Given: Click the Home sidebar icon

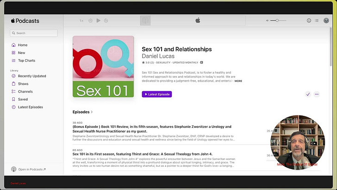Looking at the screenshot, I should [x=13, y=45].
